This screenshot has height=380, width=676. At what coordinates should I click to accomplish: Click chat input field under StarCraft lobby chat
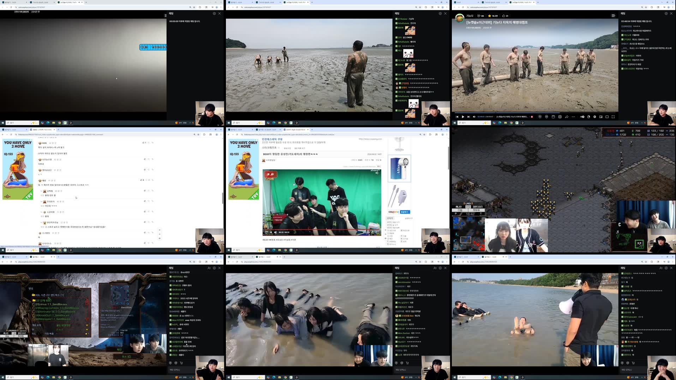181,370
